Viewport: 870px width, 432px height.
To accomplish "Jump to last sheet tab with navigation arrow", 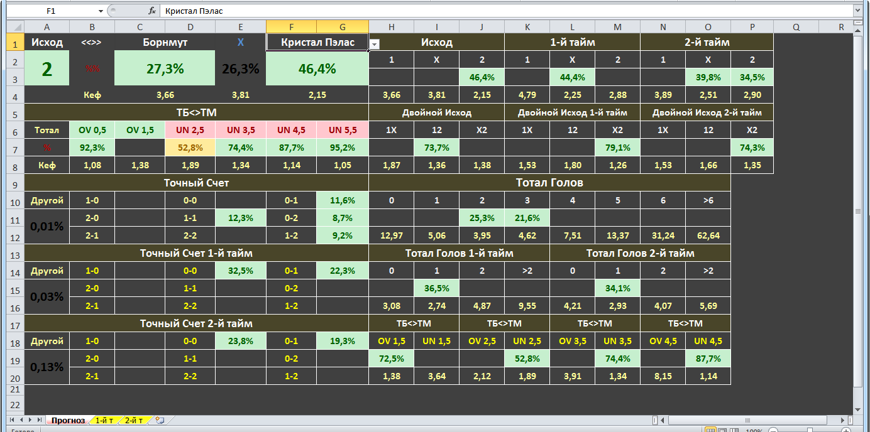I will (39, 419).
